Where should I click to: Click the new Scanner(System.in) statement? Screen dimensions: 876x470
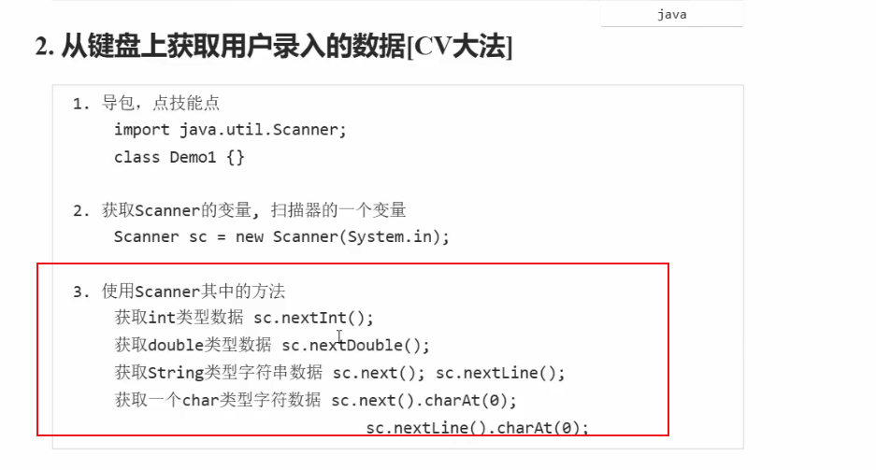point(342,237)
